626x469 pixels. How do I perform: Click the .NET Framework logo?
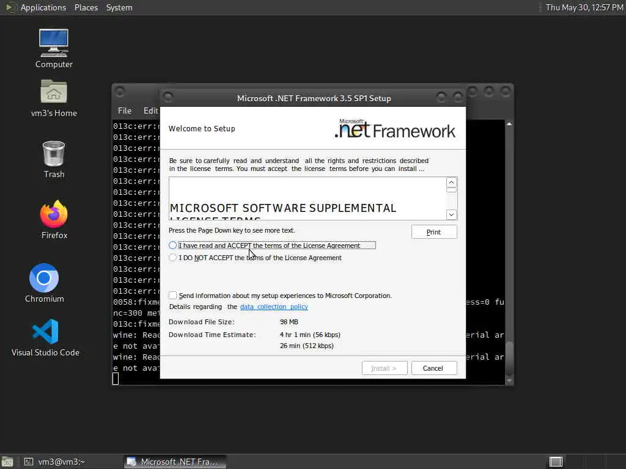395,129
